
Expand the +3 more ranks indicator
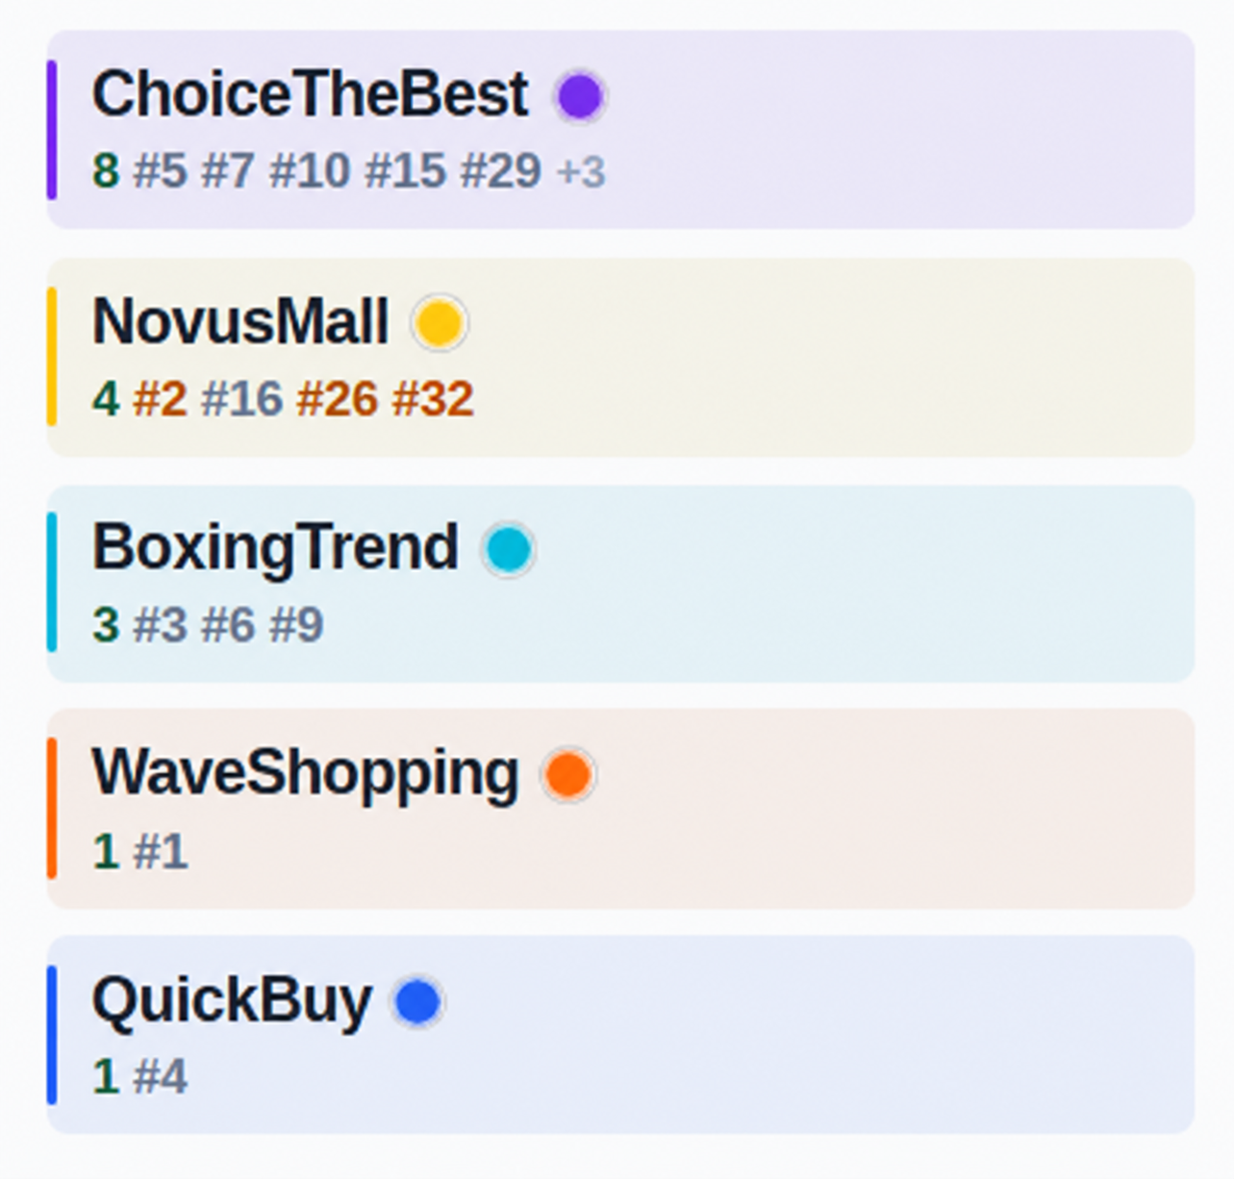click(x=581, y=172)
